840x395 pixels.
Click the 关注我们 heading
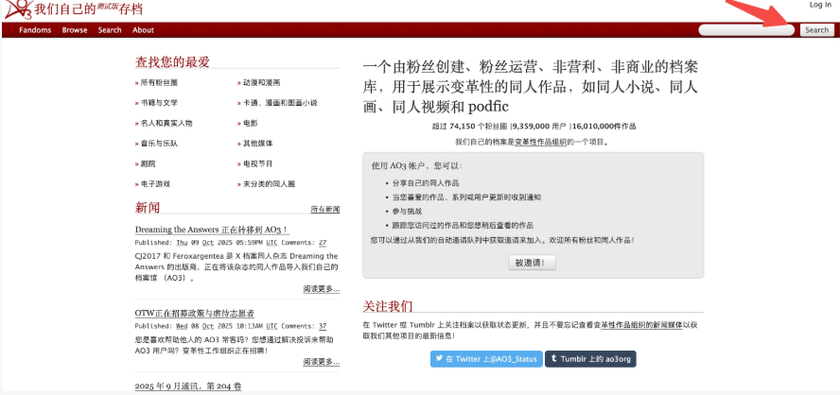(x=387, y=306)
